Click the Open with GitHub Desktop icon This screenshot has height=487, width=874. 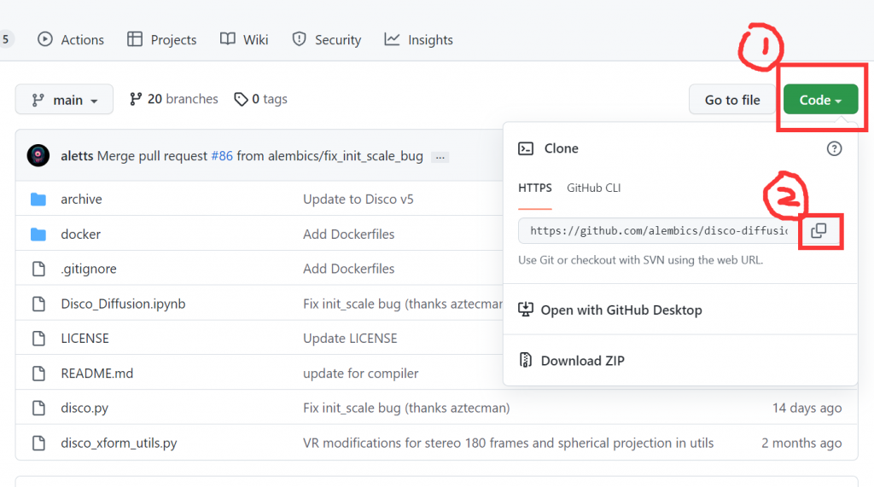pos(526,310)
